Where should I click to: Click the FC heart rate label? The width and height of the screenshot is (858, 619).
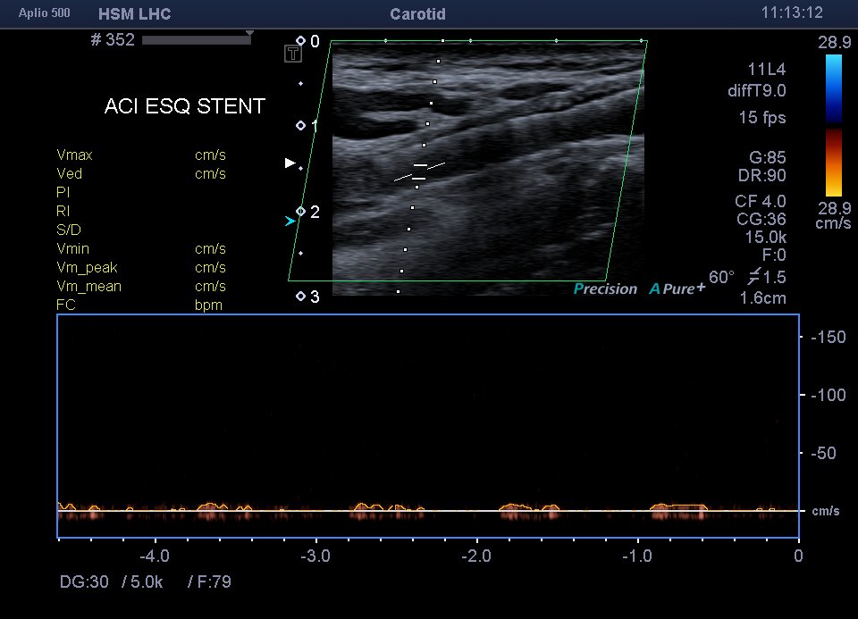[65, 305]
